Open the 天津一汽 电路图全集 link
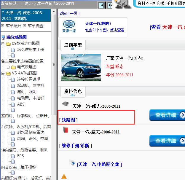 pyautogui.click(x=99, y=164)
